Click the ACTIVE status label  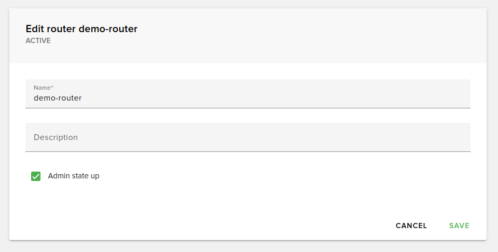coord(38,40)
